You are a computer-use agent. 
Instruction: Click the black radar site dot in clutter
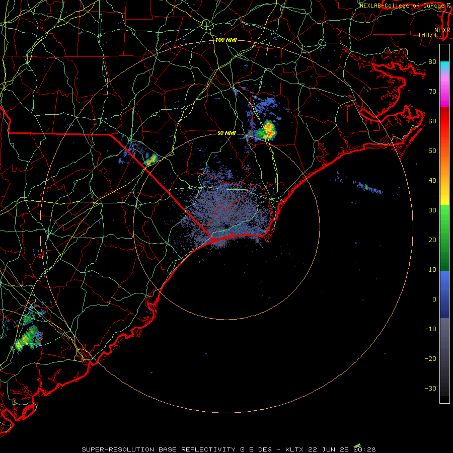coord(227,226)
